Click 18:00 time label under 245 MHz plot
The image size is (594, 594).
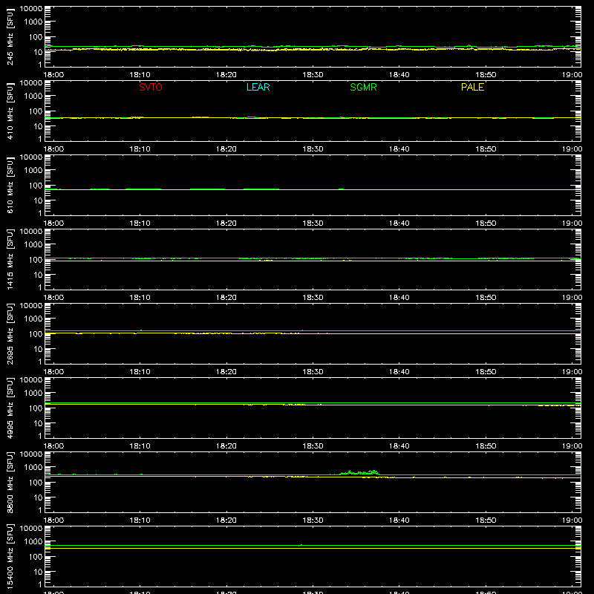point(53,75)
